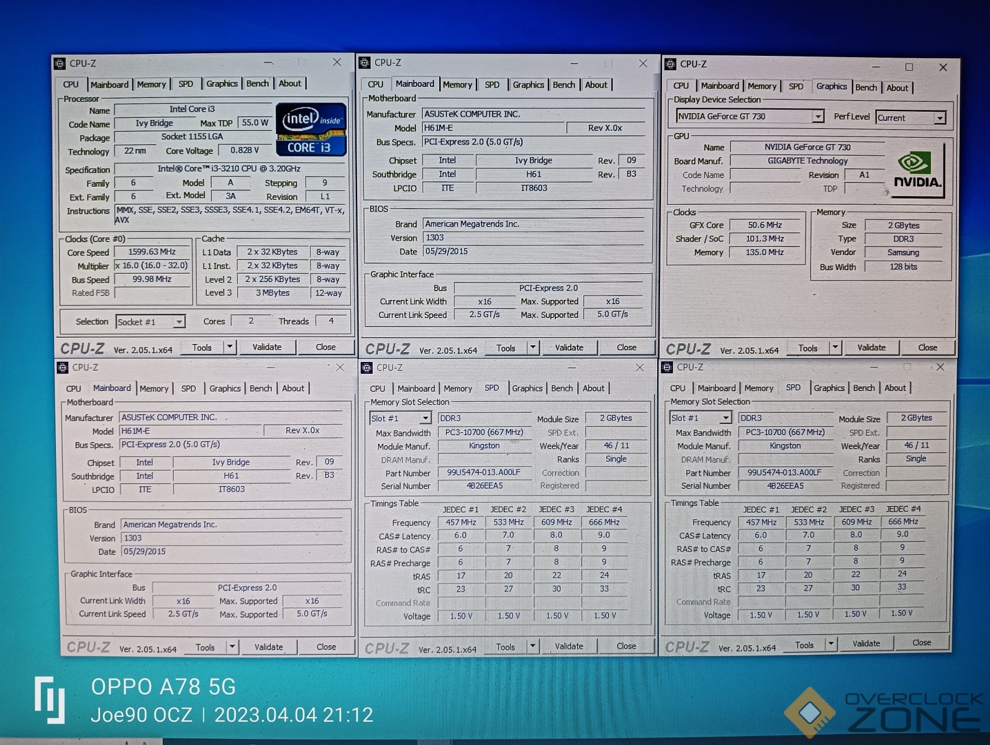Select the Memory tab in the Graphics window
This screenshot has width=990, height=745.
click(x=762, y=86)
